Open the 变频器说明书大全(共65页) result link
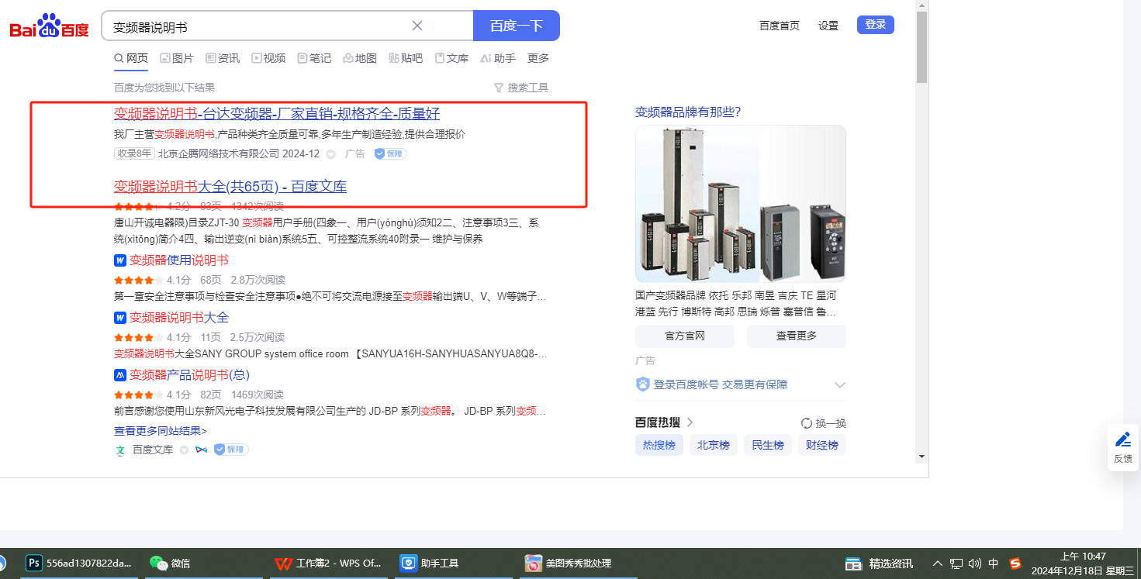This screenshot has width=1141, height=579. 230,186
